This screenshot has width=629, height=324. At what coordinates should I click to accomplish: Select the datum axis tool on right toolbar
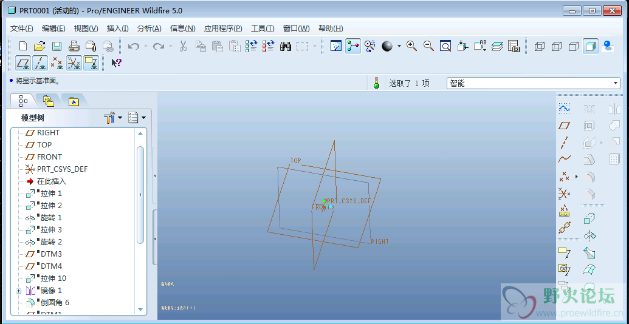(565, 142)
